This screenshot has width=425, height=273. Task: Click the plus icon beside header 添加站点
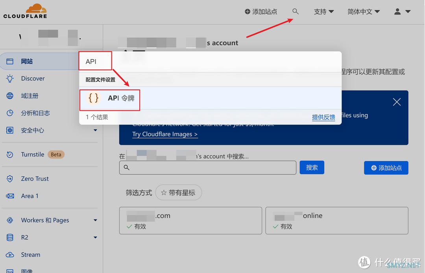[x=248, y=12]
